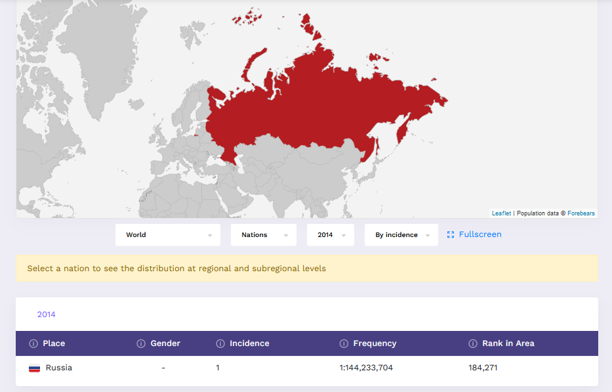612x392 pixels.
Task: Click the info icon beside Incidence
Action: [x=220, y=343]
